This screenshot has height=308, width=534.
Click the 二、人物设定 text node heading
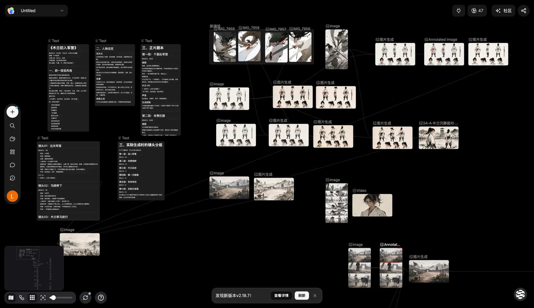(x=105, y=48)
